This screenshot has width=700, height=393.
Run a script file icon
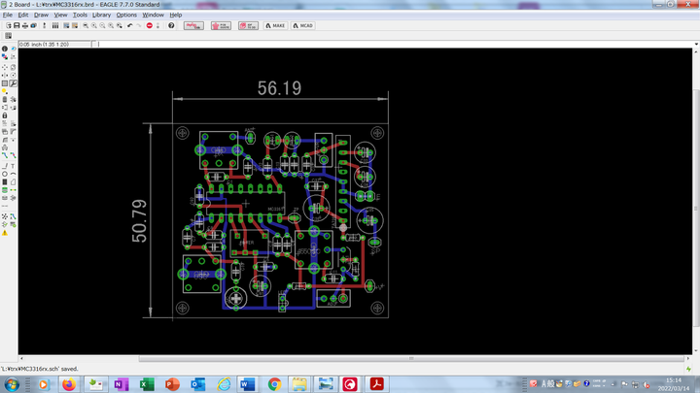click(x=66, y=26)
